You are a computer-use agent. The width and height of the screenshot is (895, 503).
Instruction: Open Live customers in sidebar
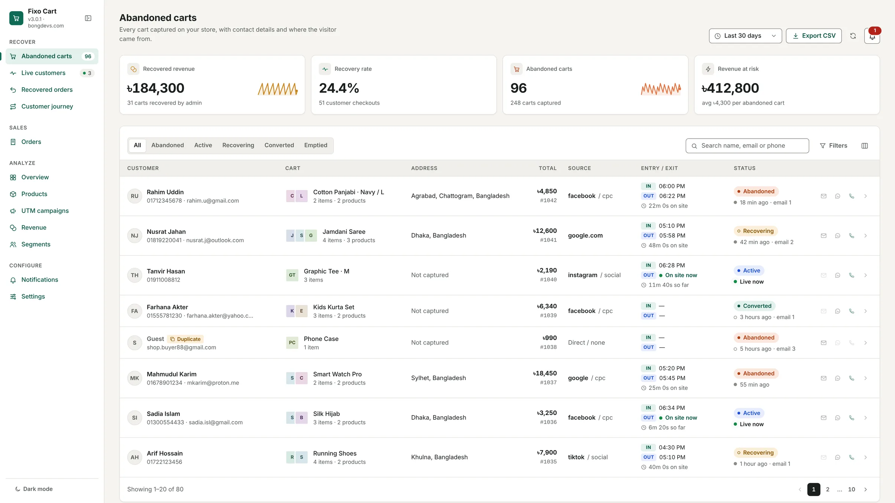coord(52,73)
